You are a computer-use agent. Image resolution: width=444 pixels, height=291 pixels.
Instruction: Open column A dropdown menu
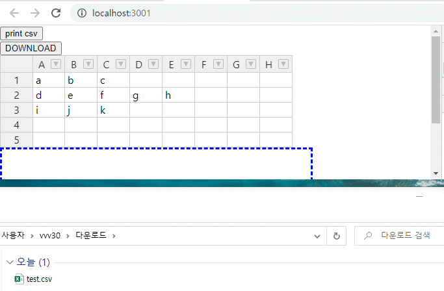pyautogui.click(x=56, y=64)
